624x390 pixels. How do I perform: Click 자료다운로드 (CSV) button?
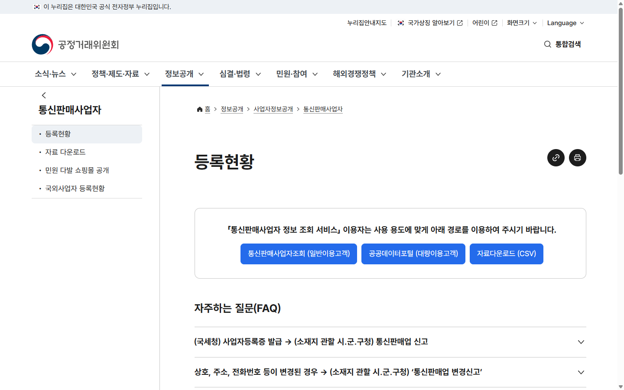tap(507, 254)
